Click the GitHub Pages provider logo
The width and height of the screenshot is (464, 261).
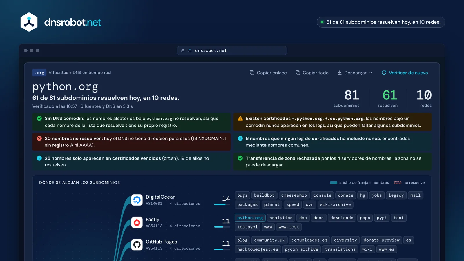137,245
